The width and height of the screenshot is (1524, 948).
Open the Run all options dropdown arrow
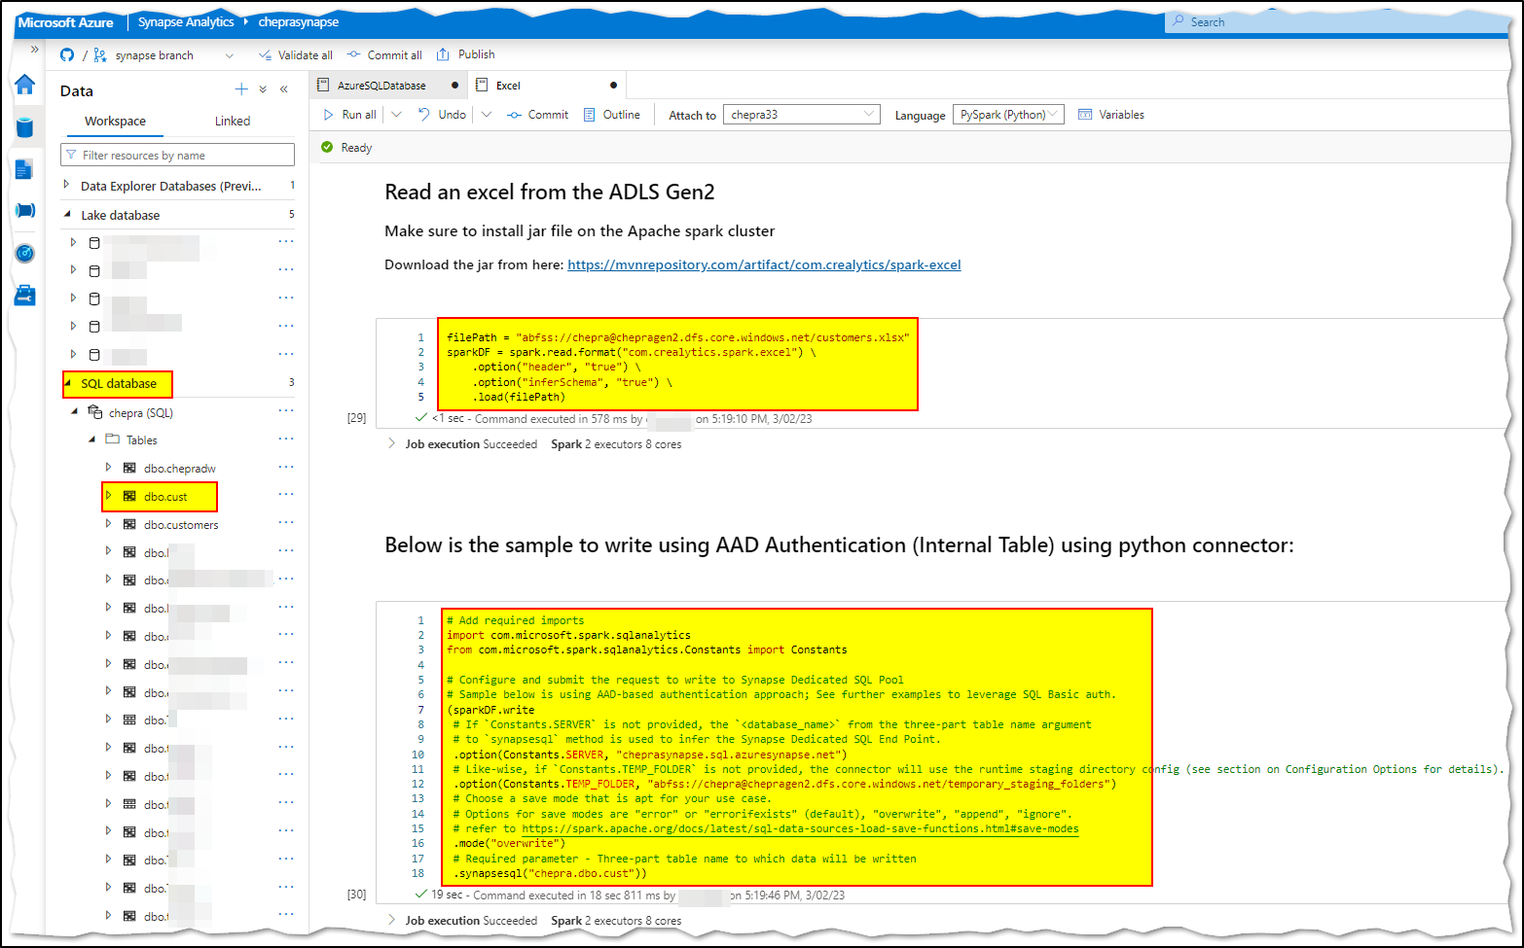[396, 115]
